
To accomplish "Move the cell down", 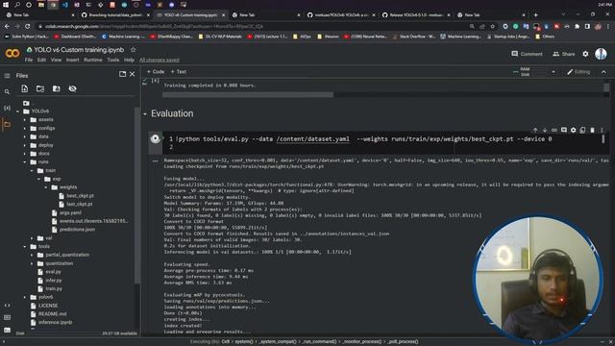I will coord(545,130).
